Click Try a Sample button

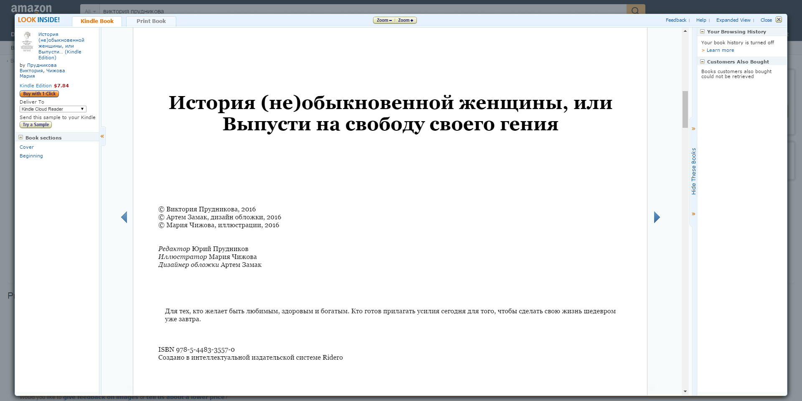click(36, 125)
